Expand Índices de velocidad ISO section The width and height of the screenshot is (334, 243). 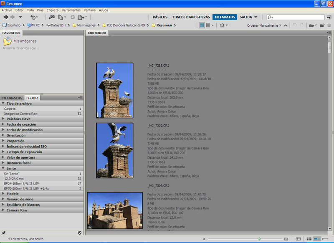click(3, 146)
